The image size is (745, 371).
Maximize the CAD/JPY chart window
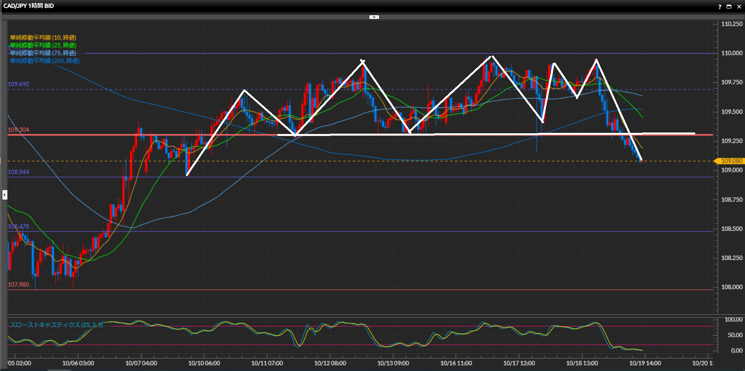point(729,7)
